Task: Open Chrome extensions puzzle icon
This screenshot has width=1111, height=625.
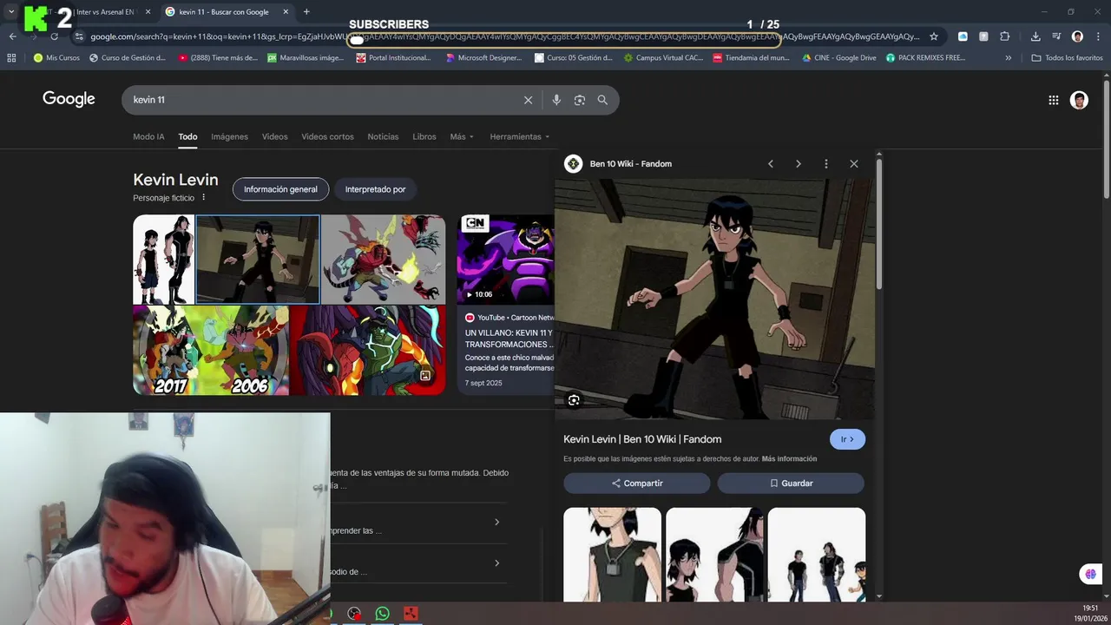Action: [x=1004, y=36]
